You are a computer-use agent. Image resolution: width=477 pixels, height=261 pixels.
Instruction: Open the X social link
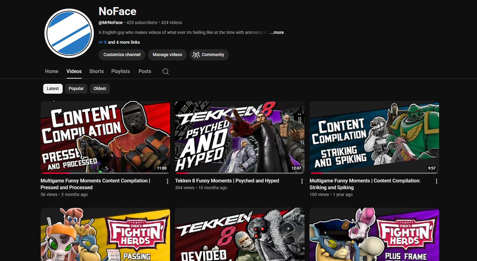click(105, 42)
